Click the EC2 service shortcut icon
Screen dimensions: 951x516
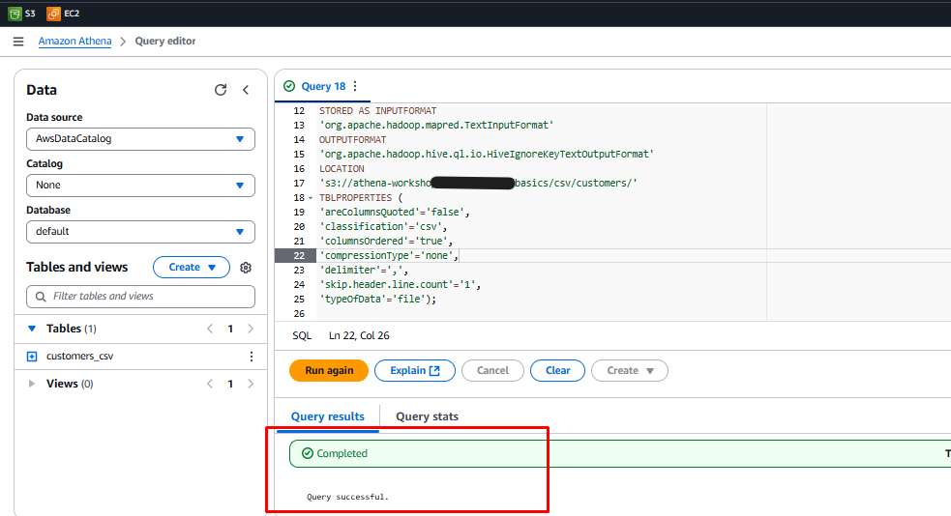pyautogui.click(x=56, y=14)
